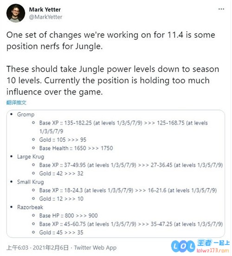Open Mark Yetter's profile avatar

16,13
